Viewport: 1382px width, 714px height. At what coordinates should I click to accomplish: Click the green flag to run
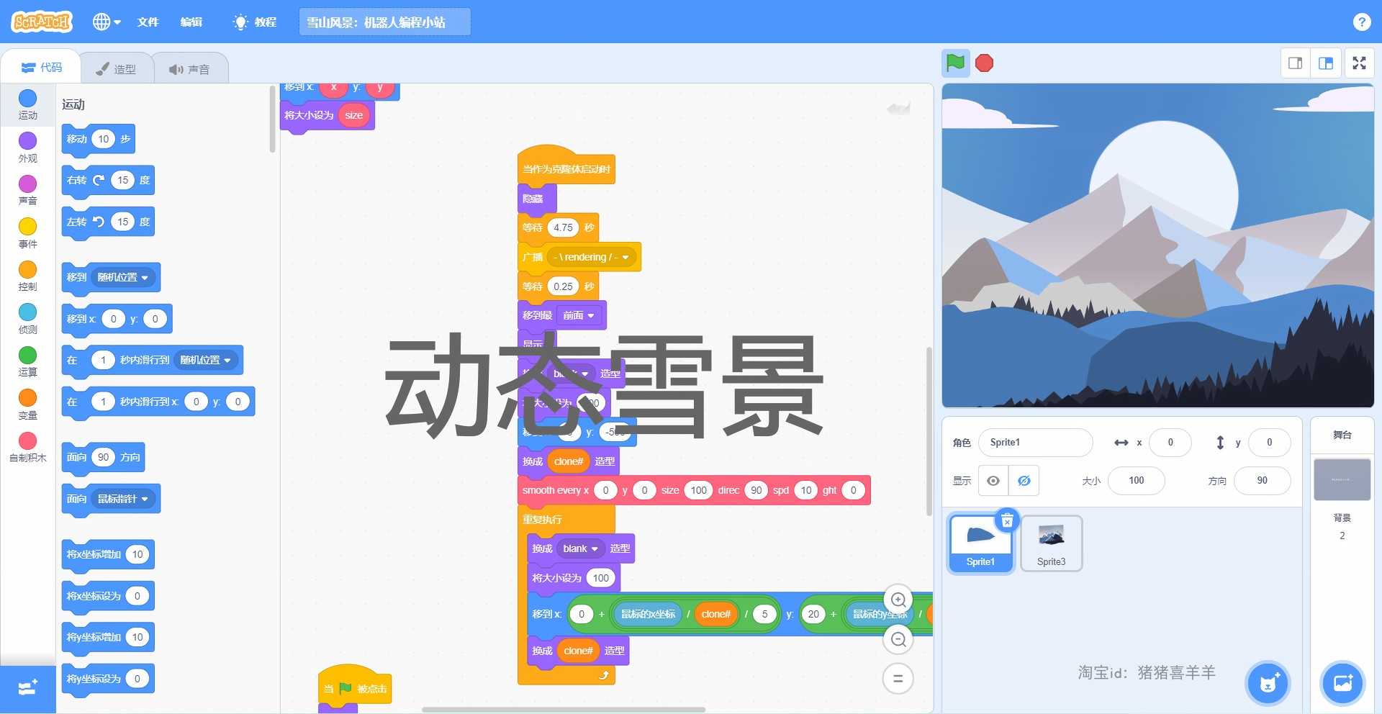pyautogui.click(x=955, y=63)
